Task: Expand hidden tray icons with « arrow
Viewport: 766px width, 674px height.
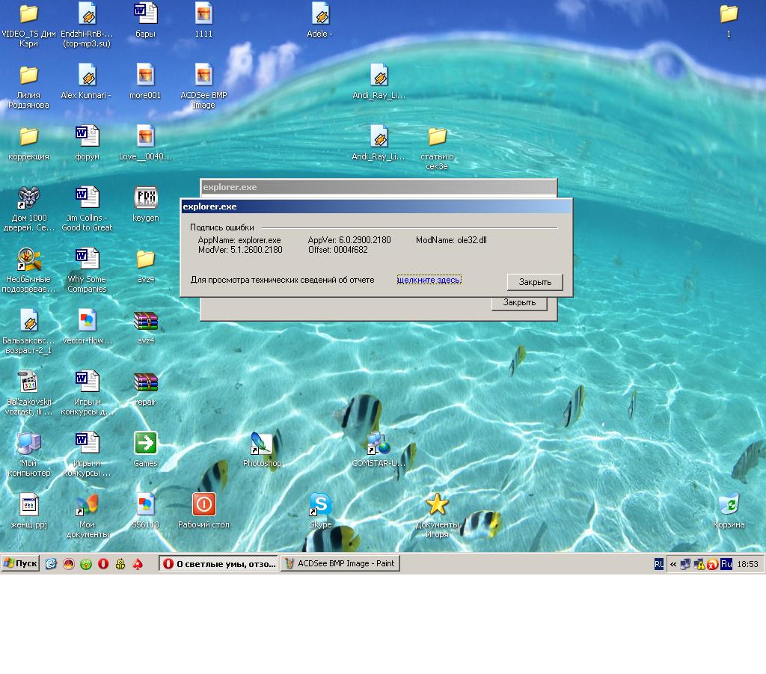Action: pos(673,564)
